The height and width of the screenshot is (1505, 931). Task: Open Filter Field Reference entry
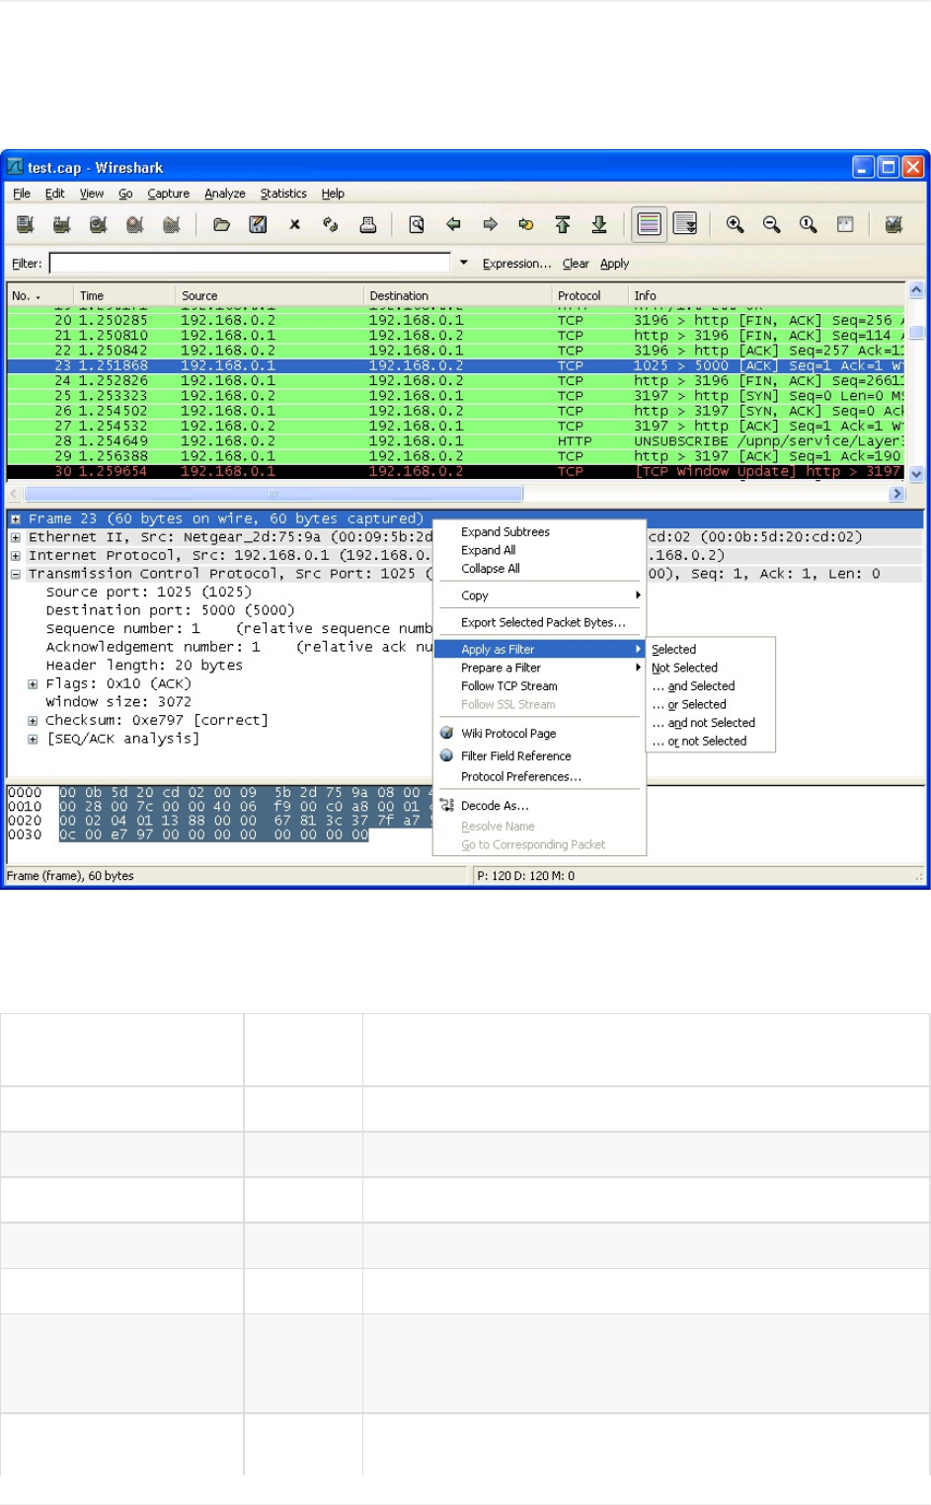click(539, 756)
